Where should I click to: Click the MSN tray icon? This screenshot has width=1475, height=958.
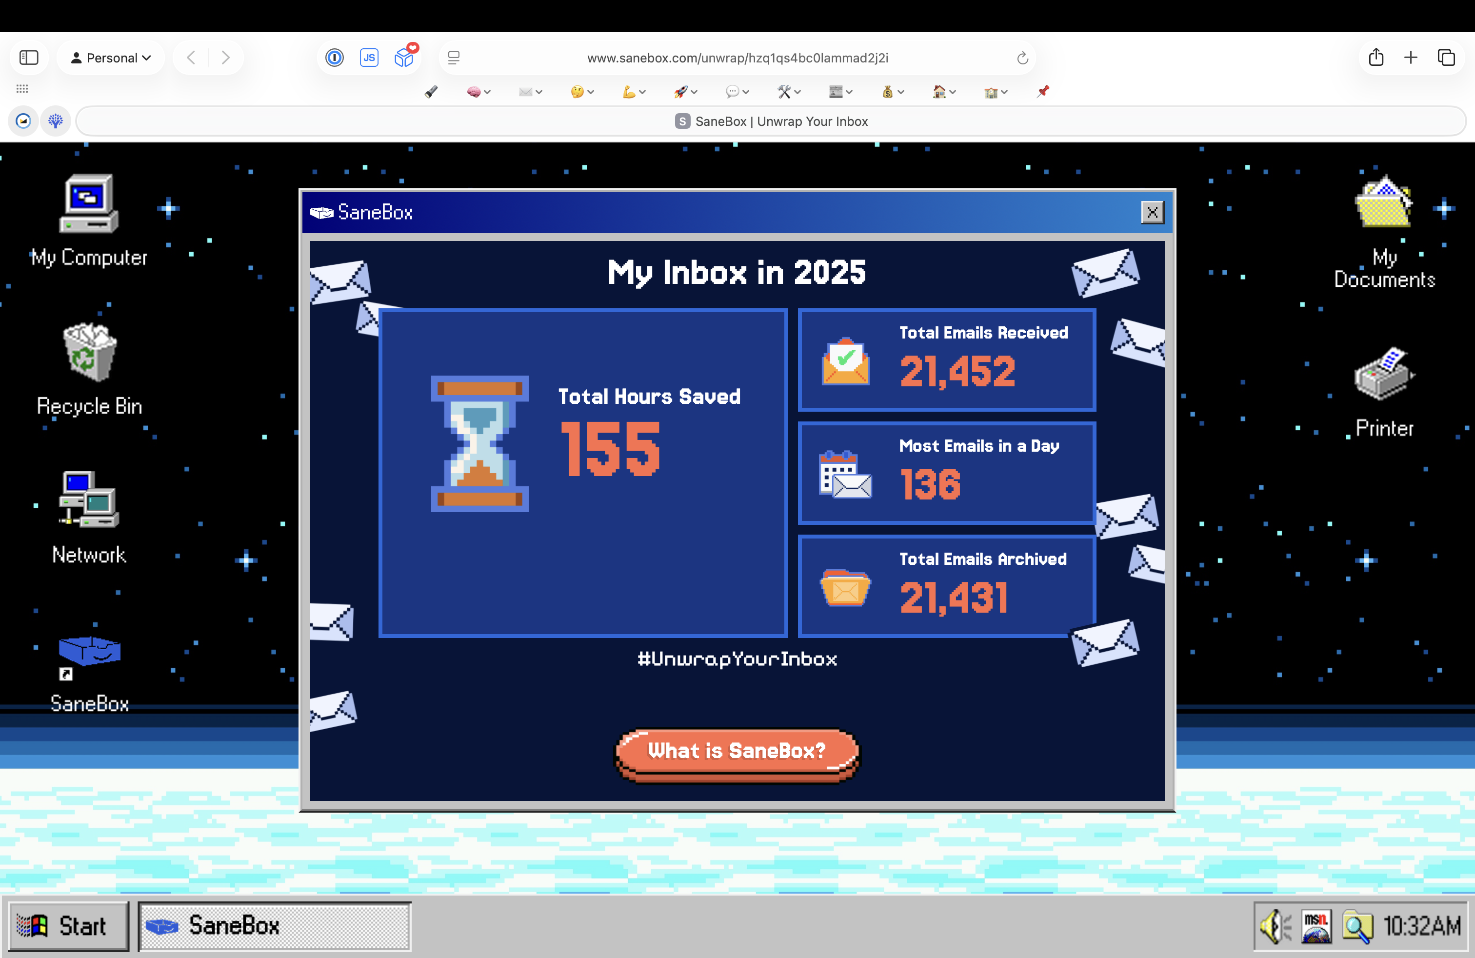[x=1316, y=926]
